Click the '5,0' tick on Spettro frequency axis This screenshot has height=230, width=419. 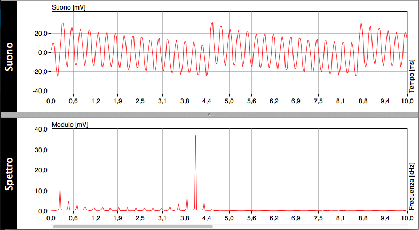coord(229,219)
